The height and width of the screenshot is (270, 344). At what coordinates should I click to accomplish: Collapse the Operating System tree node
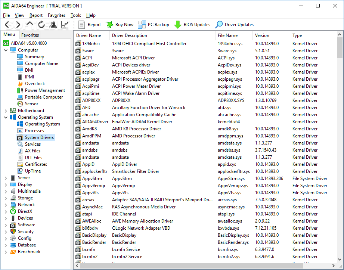6,117
